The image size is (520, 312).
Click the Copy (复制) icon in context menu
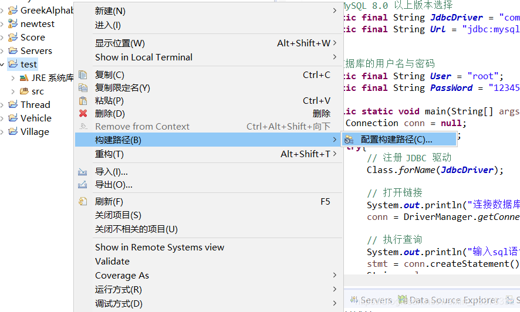pyautogui.click(x=83, y=75)
